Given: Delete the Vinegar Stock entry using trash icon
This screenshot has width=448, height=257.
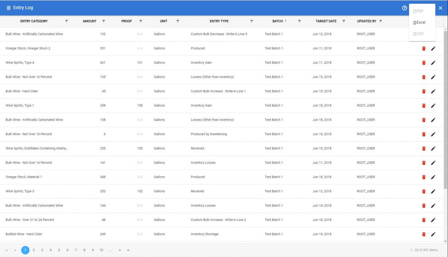Looking at the screenshot, I should pos(424,48).
